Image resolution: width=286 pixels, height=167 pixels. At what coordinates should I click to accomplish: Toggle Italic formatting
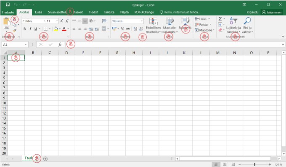pyautogui.click(x=30, y=29)
